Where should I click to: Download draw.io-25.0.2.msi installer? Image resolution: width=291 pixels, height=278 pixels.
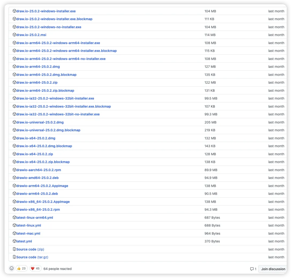31,35
